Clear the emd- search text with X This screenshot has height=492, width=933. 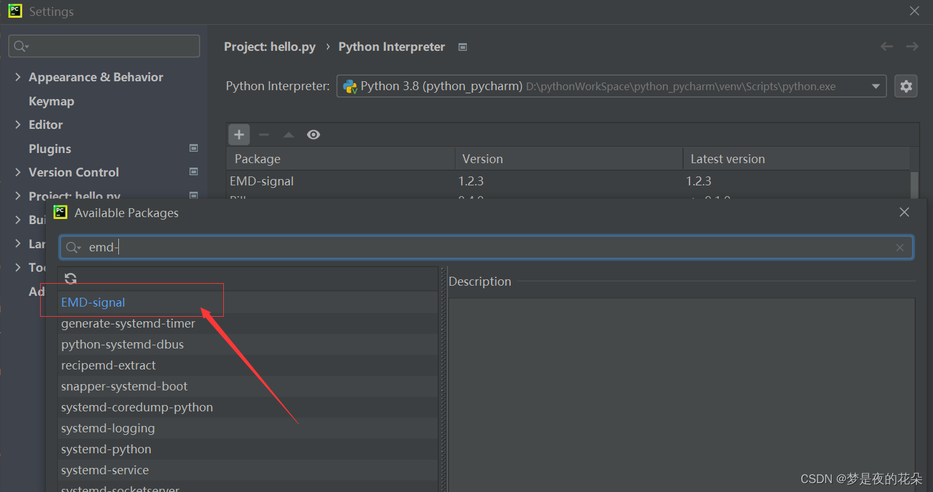pyautogui.click(x=900, y=248)
